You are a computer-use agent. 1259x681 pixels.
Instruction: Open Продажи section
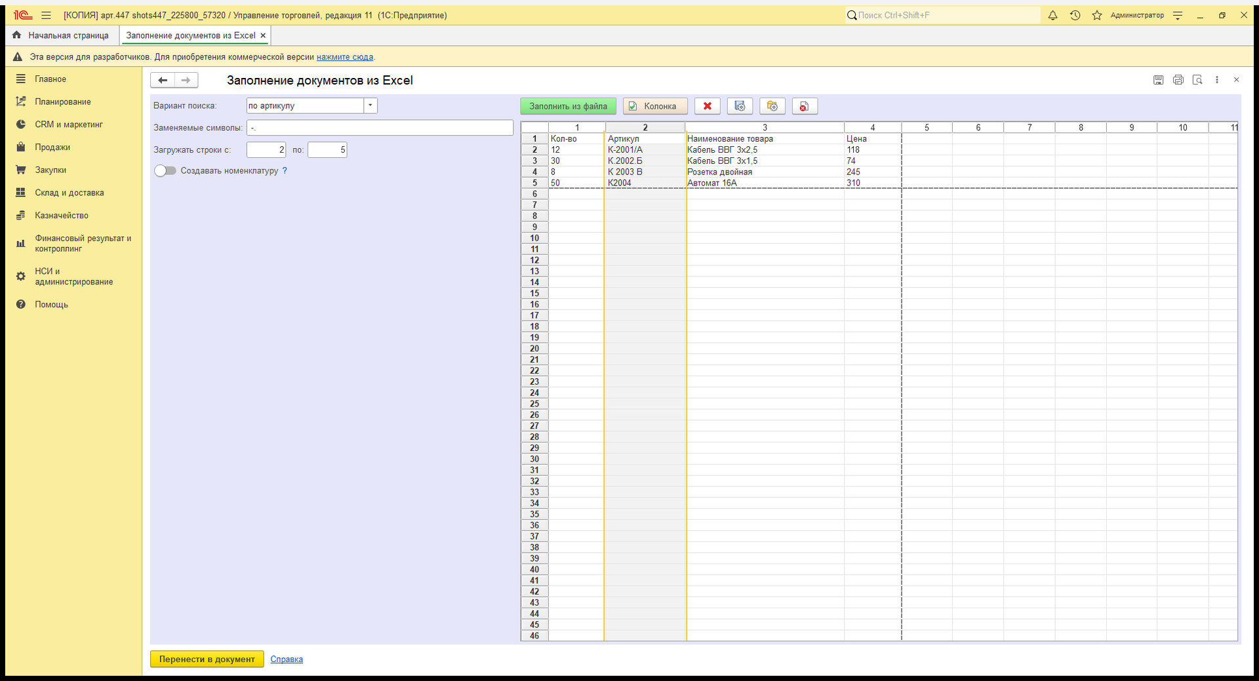[x=52, y=147]
